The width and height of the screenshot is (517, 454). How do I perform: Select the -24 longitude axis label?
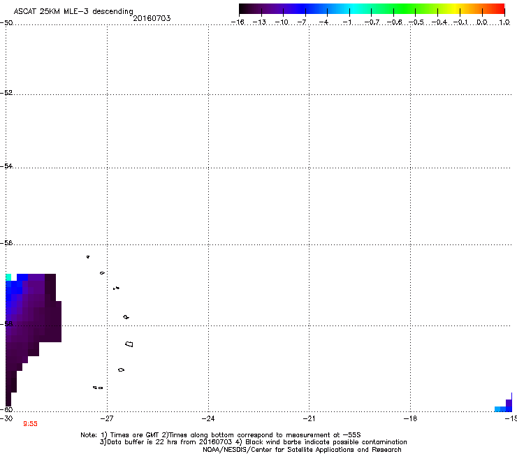click(x=208, y=418)
